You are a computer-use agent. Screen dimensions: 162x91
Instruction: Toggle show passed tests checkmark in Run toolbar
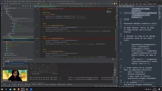click(x=6, y=61)
